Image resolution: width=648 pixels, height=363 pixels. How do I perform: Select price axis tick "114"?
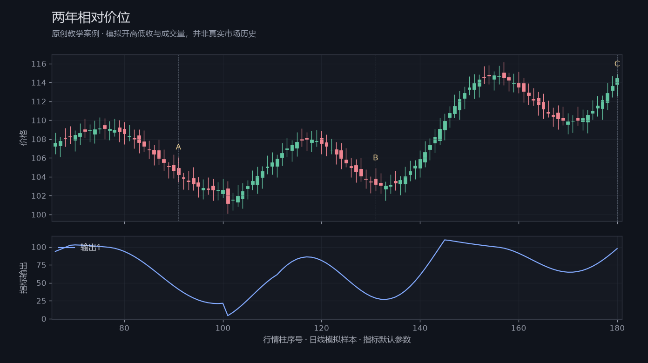click(x=39, y=83)
